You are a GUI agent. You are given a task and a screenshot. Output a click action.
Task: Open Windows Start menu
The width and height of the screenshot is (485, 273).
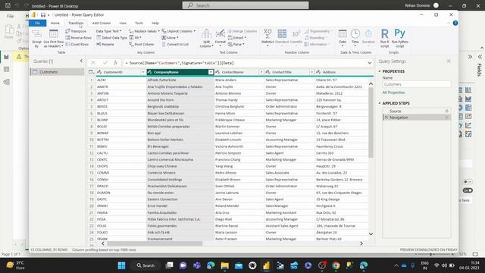pyautogui.click(x=121, y=265)
